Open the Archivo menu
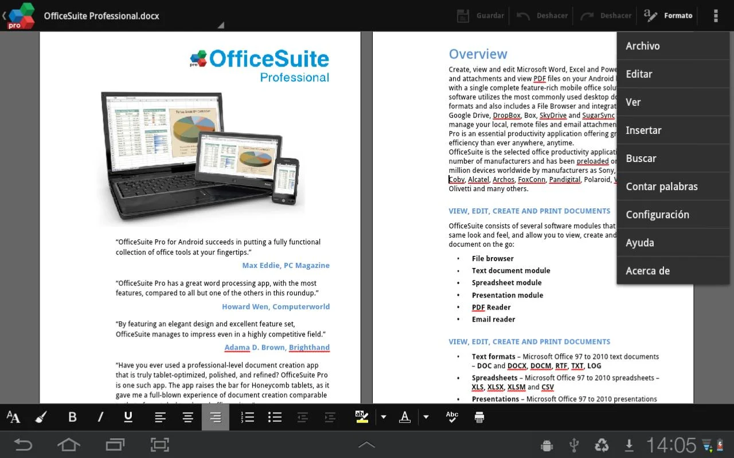This screenshot has height=458, width=734. (673, 46)
